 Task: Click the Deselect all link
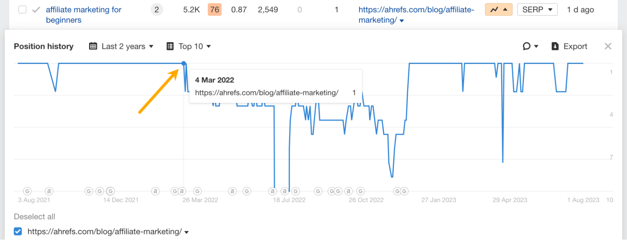point(34,216)
